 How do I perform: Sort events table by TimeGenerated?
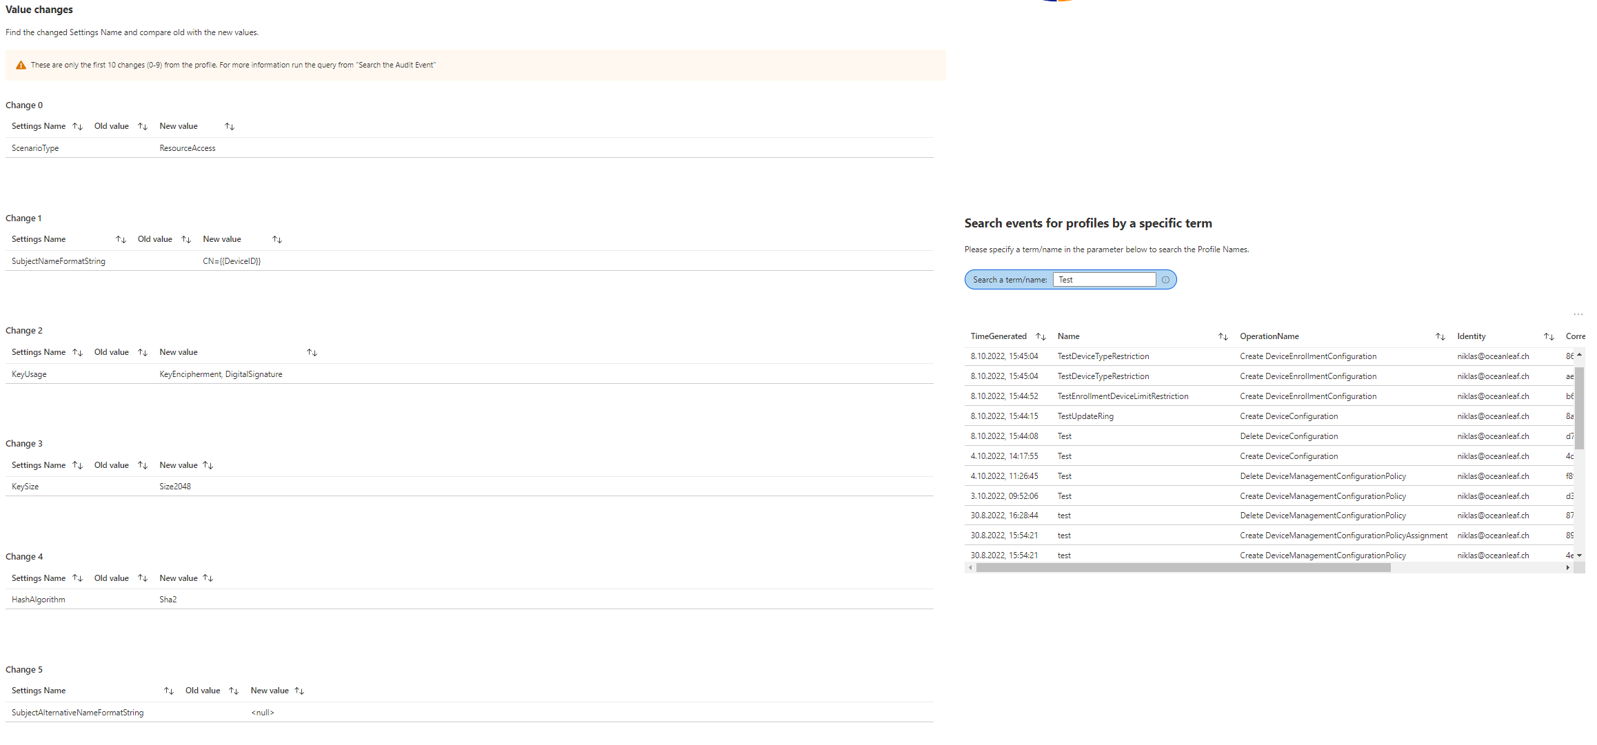click(x=1041, y=337)
